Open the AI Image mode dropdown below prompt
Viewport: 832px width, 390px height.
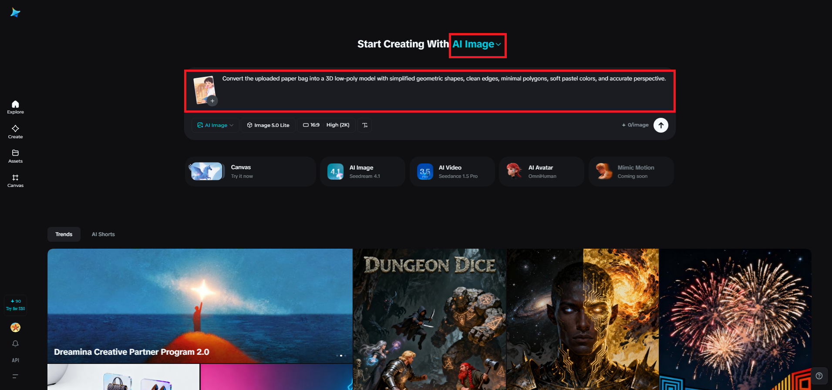pyautogui.click(x=216, y=125)
